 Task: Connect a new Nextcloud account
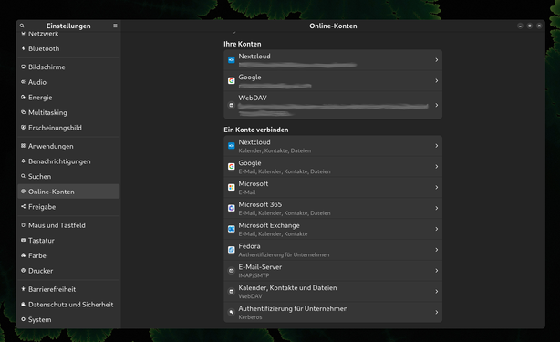(x=333, y=146)
